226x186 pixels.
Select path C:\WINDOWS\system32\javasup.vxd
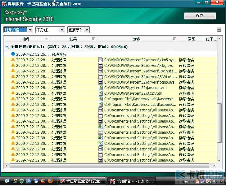[135, 88]
